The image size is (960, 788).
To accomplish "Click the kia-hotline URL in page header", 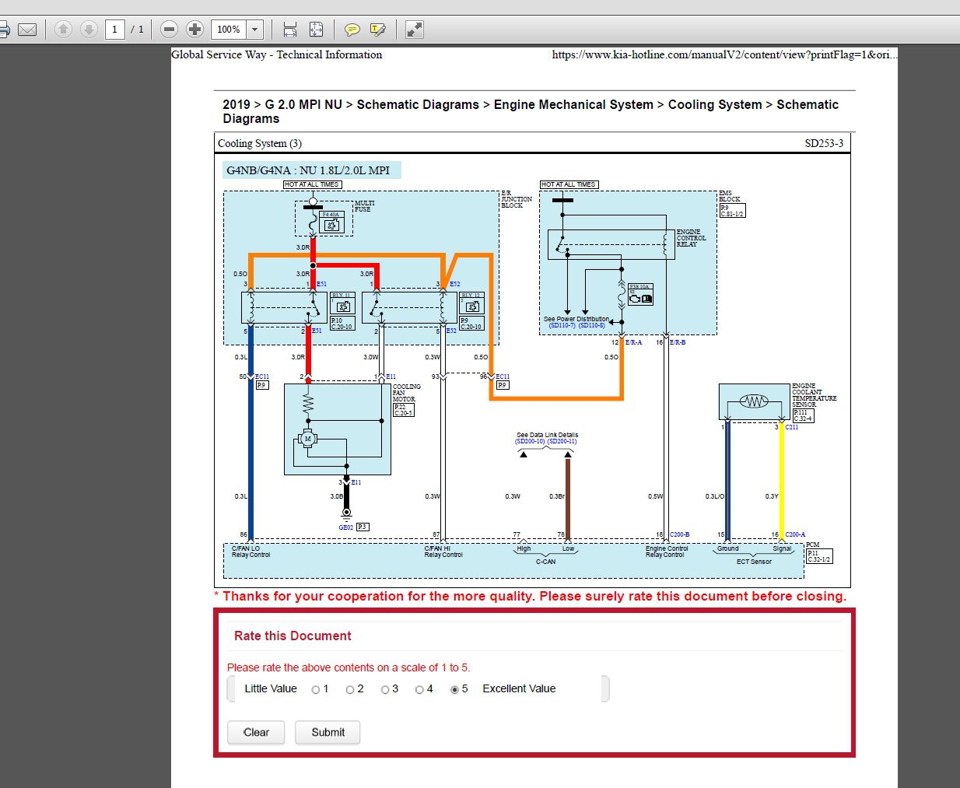I will pyautogui.click(x=724, y=54).
